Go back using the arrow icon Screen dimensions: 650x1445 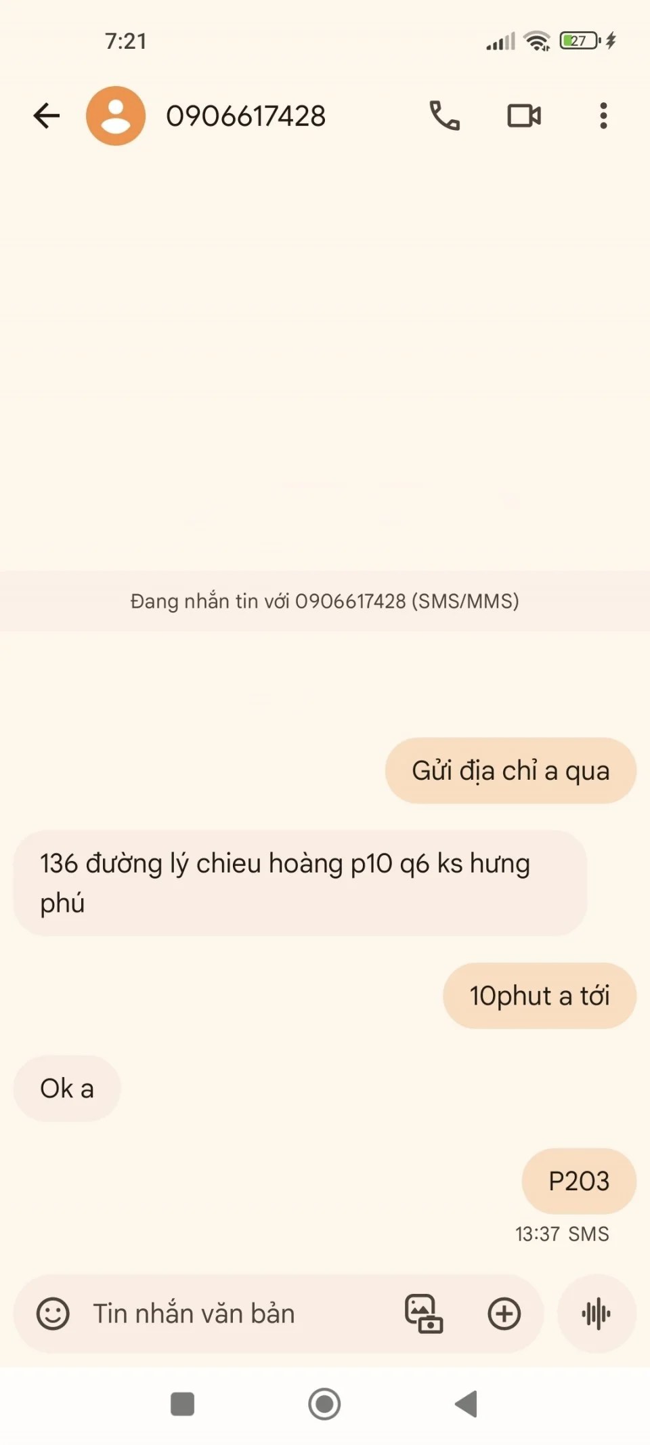click(47, 116)
